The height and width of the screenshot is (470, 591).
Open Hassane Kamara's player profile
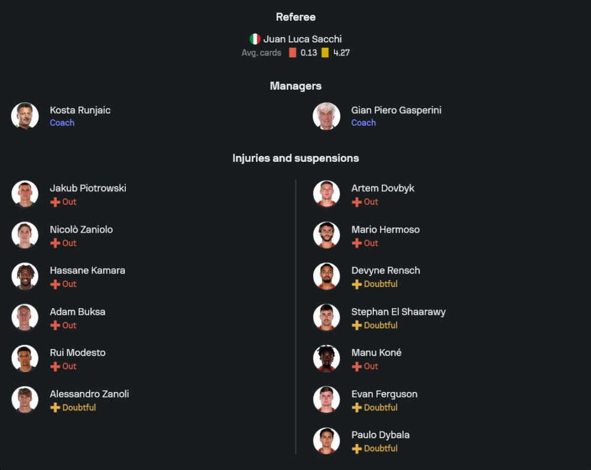pyautogui.click(x=87, y=270)
